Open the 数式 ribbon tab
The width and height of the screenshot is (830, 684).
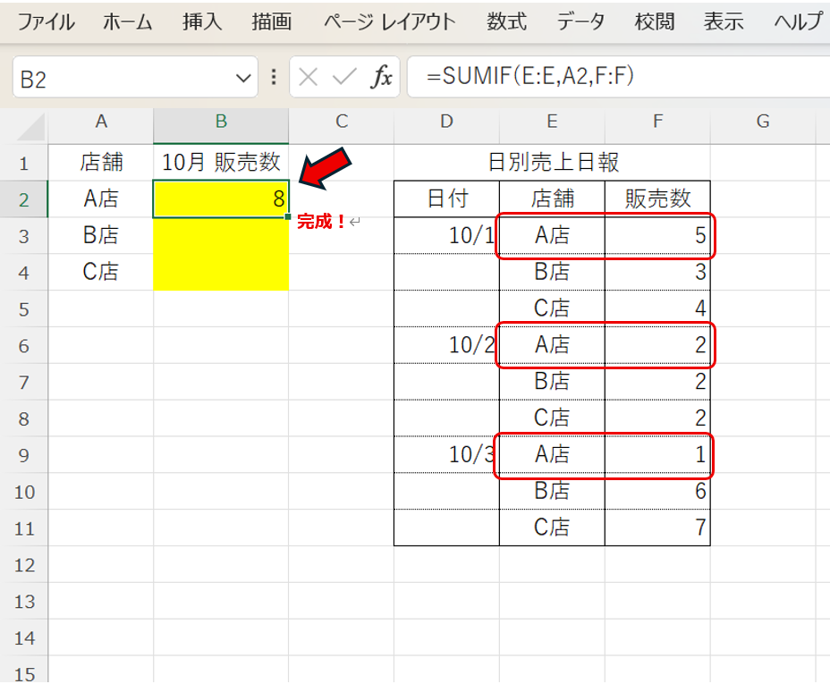pos(506,22)
